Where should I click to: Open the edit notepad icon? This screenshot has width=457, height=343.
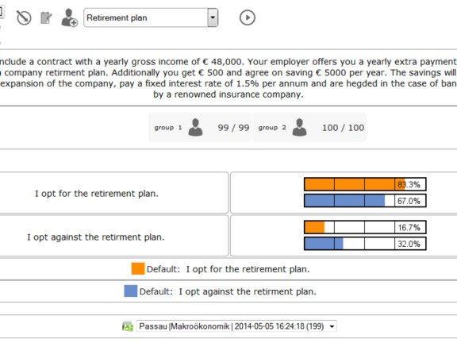46,17
